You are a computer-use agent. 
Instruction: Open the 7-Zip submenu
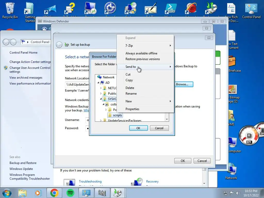(x=145, y=46)
